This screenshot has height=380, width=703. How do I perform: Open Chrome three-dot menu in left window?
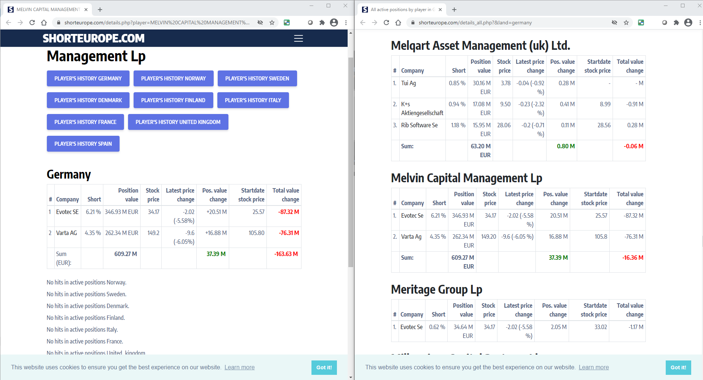point(346,23)
